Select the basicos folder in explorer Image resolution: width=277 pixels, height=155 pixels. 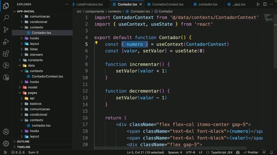click(x=35, y=104)
